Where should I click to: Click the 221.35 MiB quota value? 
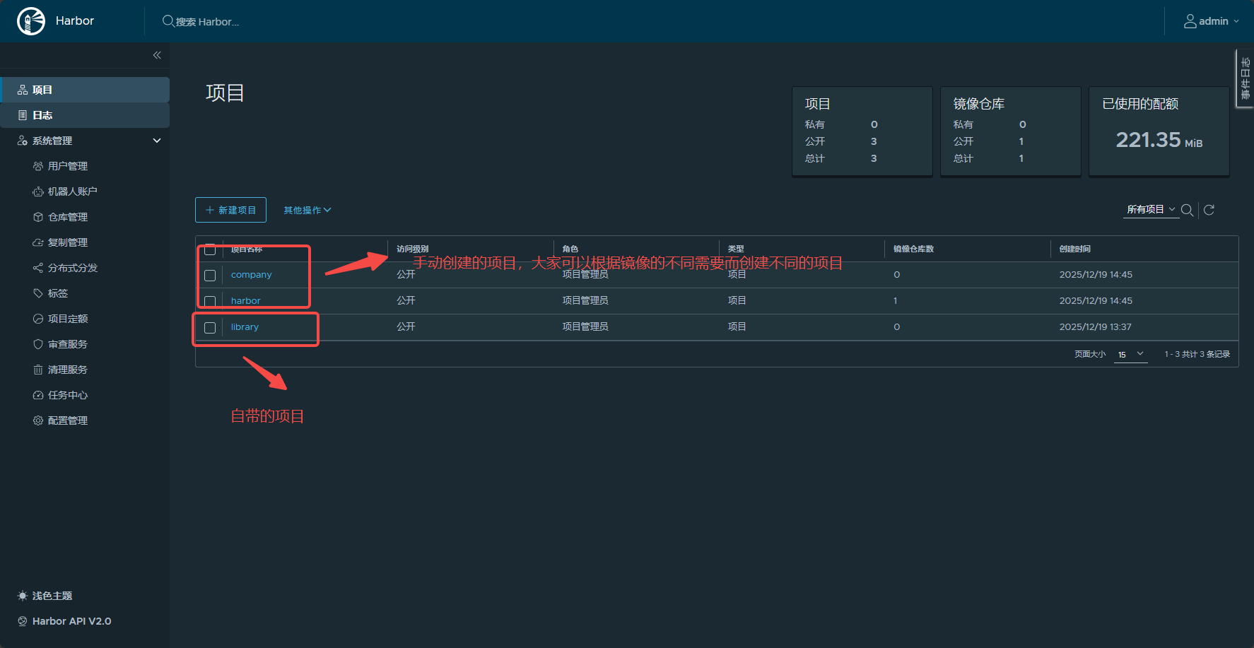click(x=1159, y=140)
